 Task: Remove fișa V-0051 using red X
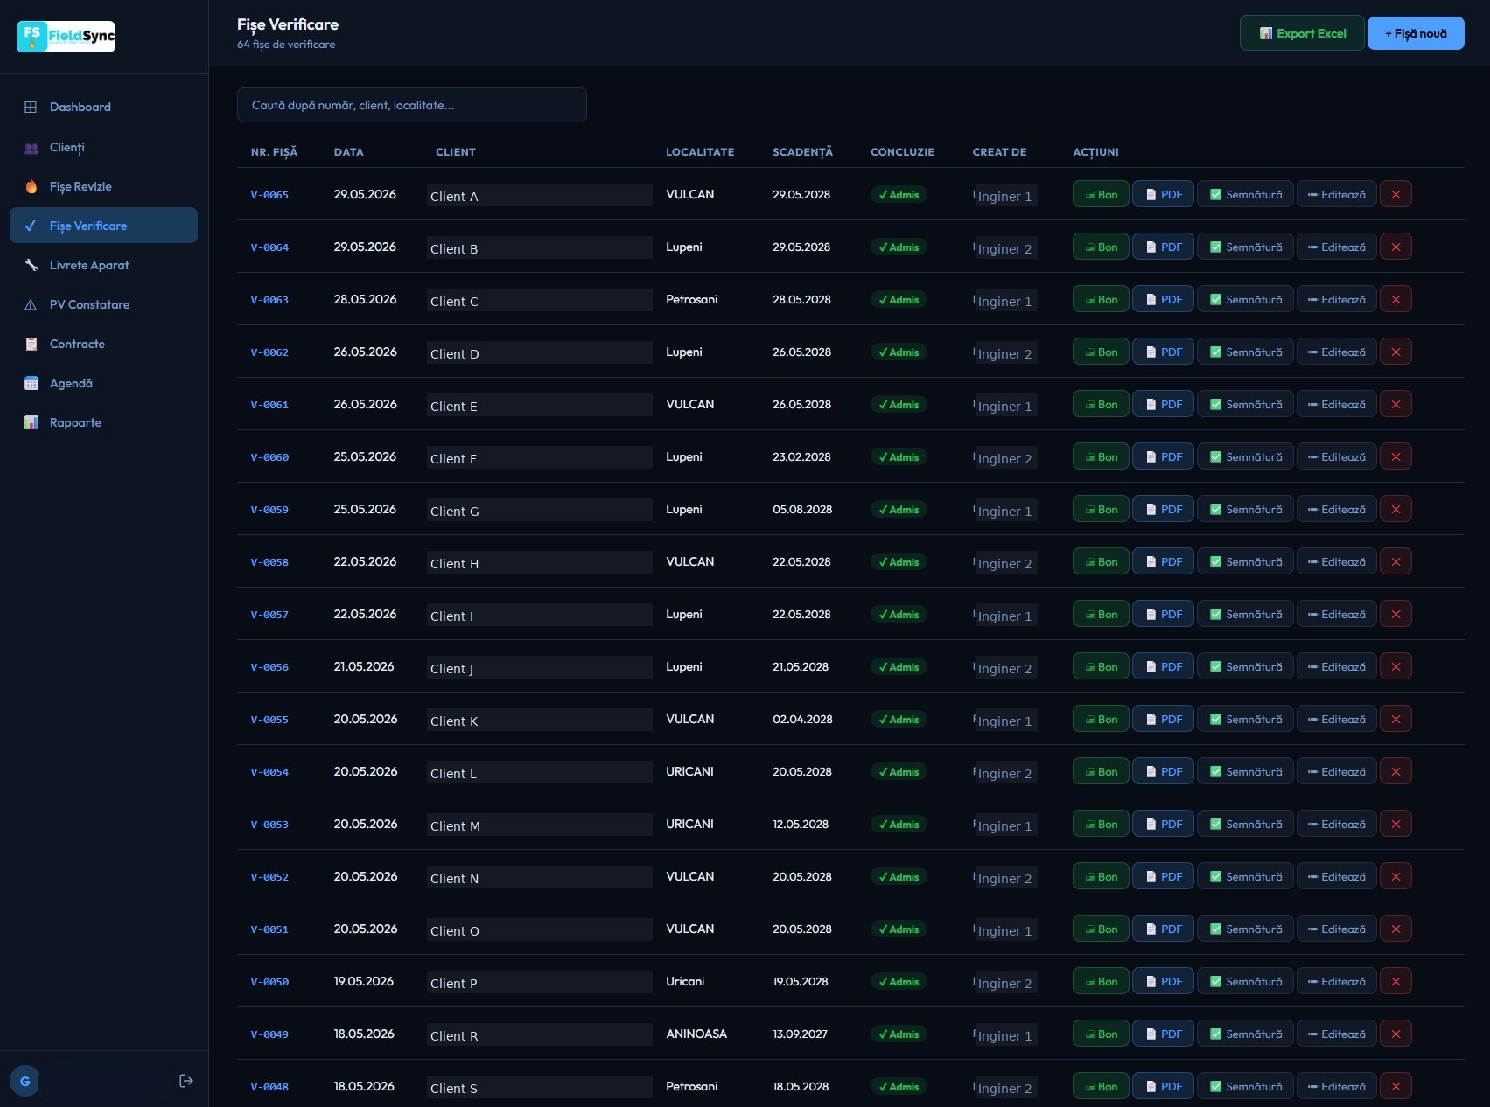click(x=1396, y=929)
